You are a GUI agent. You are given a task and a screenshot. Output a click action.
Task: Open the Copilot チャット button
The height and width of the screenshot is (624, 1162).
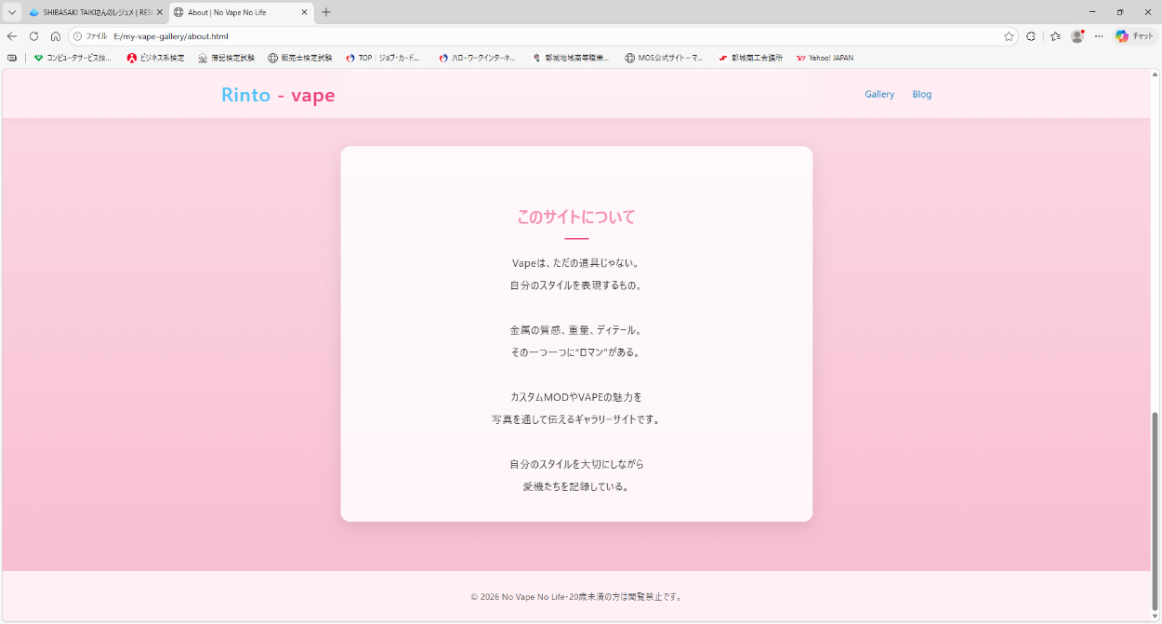1135,36
